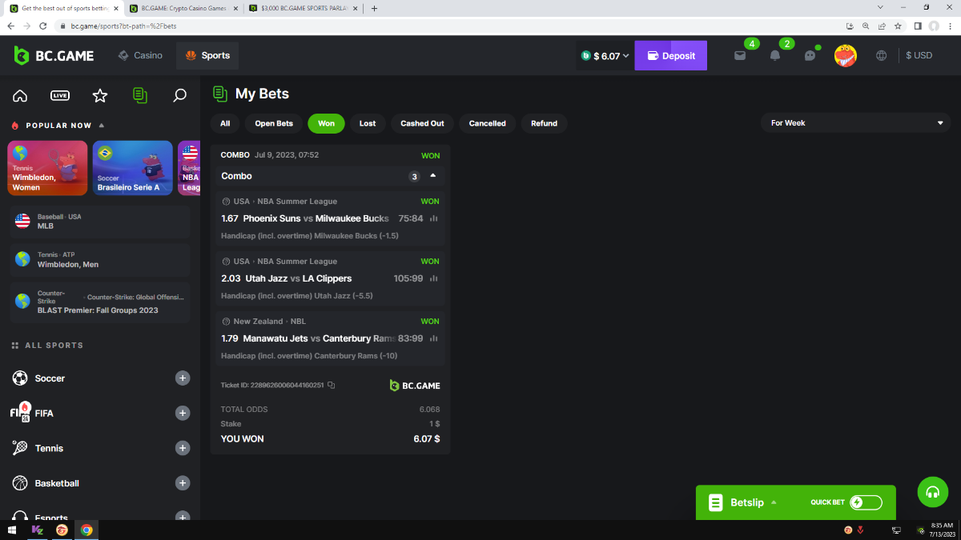Click the LIVE events icon
This screenshot has height=540, width=961.
(x=60, y=96)
